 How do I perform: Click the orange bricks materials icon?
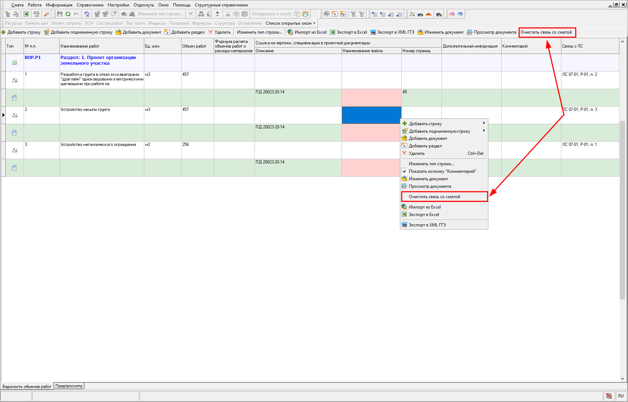tap(429, 14)
